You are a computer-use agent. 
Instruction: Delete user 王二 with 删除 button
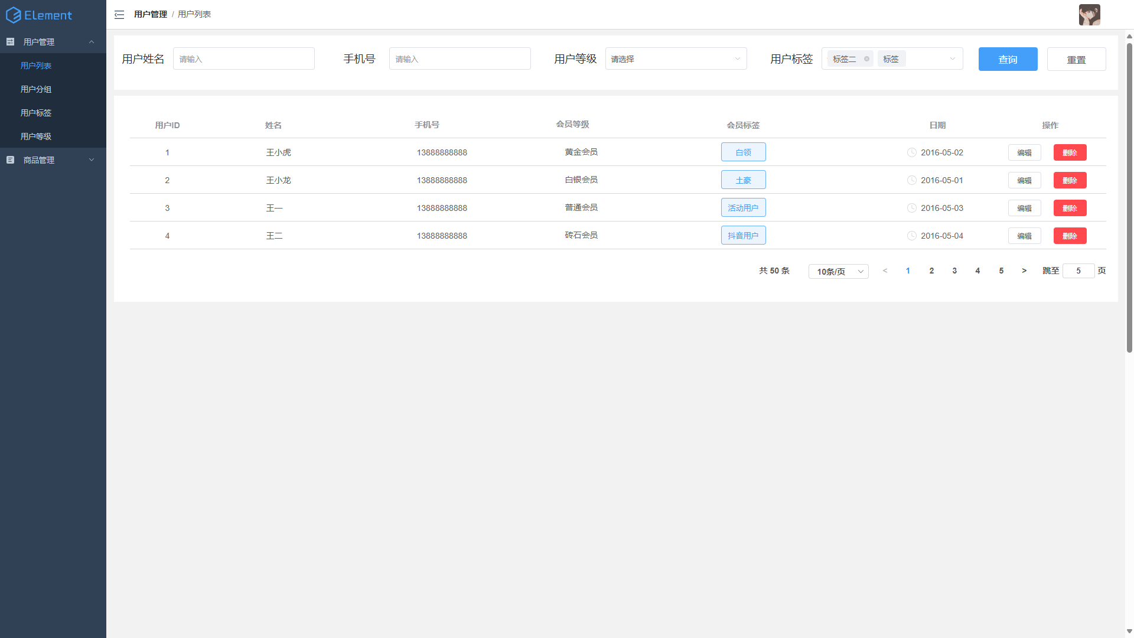(1070, 236)
